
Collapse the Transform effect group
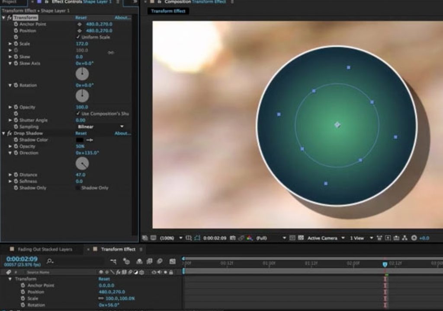(x=3, y=18)
